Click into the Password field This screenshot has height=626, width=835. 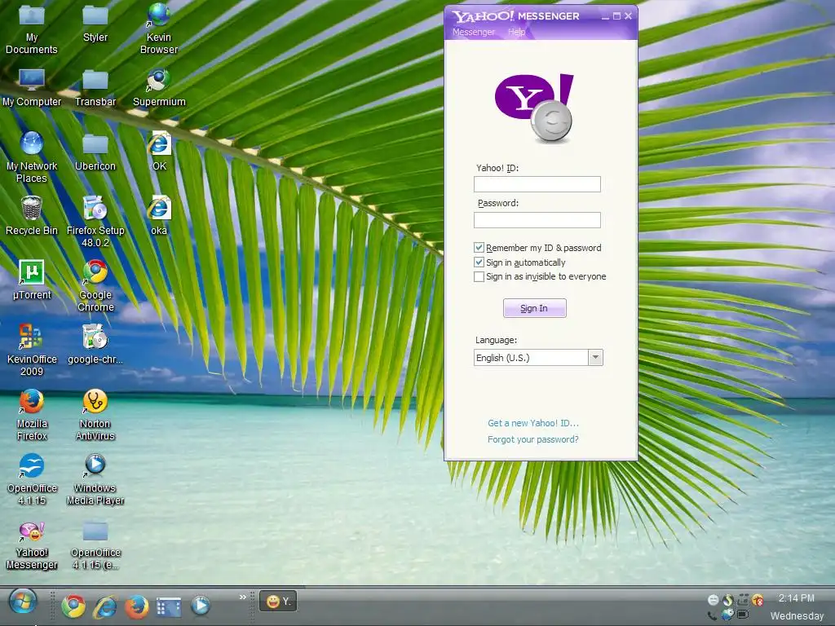537,220
